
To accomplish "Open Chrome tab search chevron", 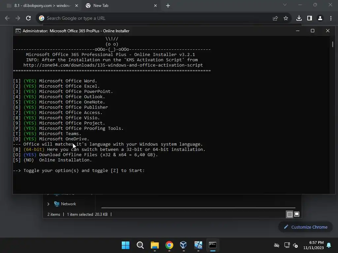I will point(285,5).
